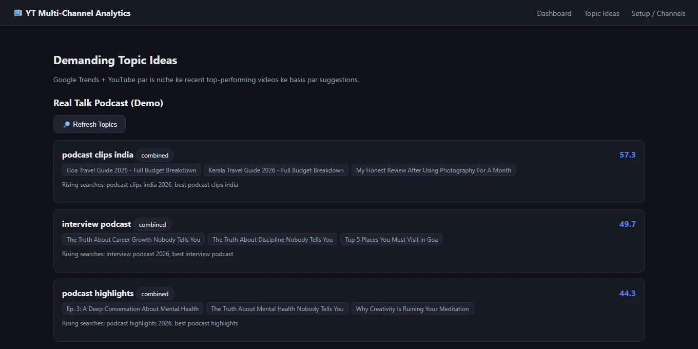
Task: Click the 57.3 score value
Action: click(x=627, y=154)
